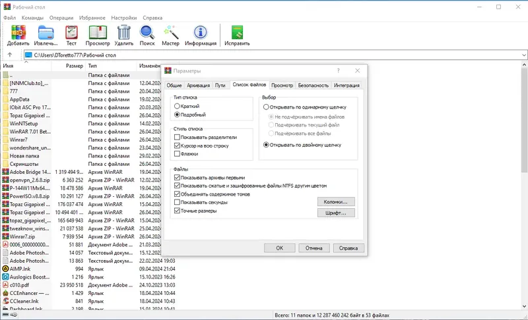Switch to the Безопасность tab
This screenshot has height=320, width=528.
tap(313, 86)
